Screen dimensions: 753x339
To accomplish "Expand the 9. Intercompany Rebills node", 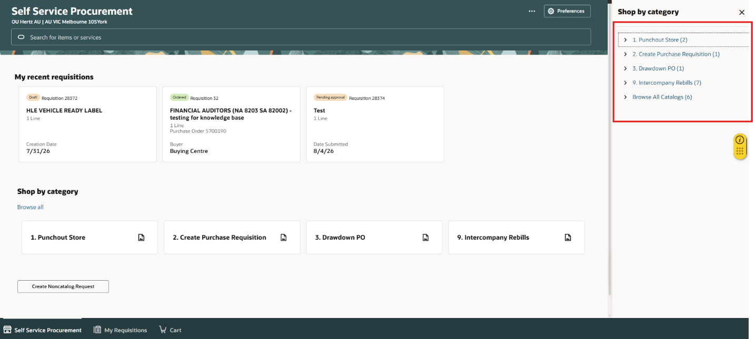I will (625, 83).
